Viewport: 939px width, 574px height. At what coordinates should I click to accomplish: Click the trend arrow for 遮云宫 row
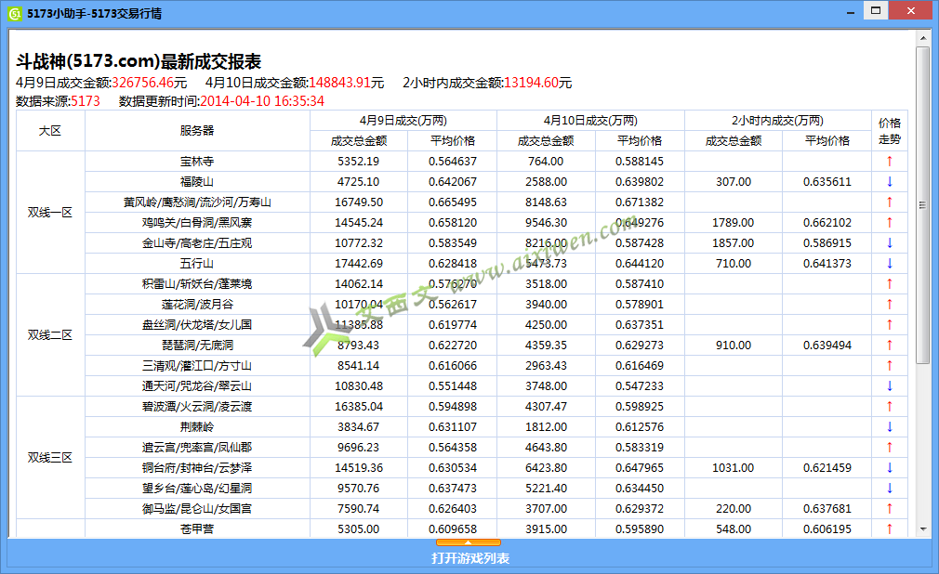890,447
